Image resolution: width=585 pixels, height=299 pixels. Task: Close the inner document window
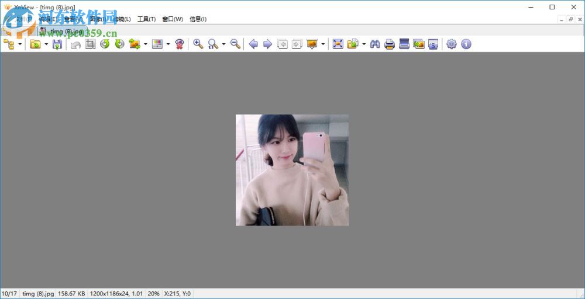579,19
